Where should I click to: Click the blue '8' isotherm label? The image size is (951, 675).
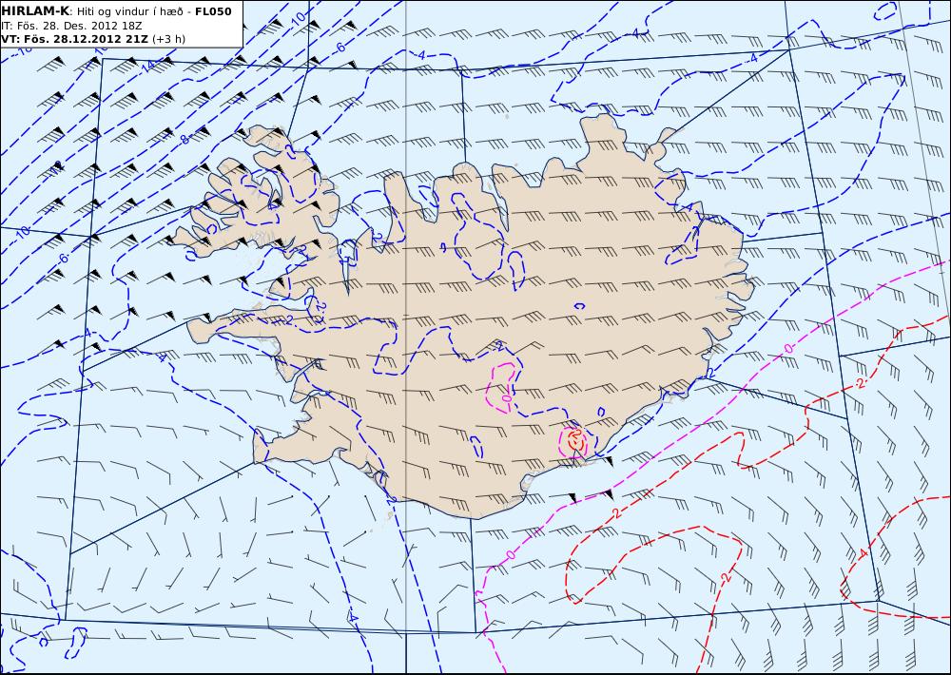point(185,139)
